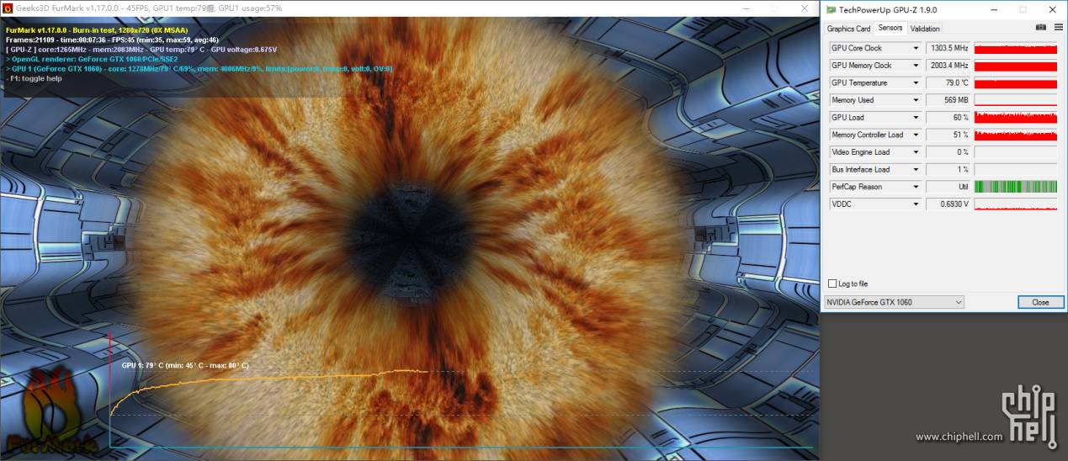Click the 60 % GPU load value
This screenshot has height=461, width=1068.
tap(948, 117)
